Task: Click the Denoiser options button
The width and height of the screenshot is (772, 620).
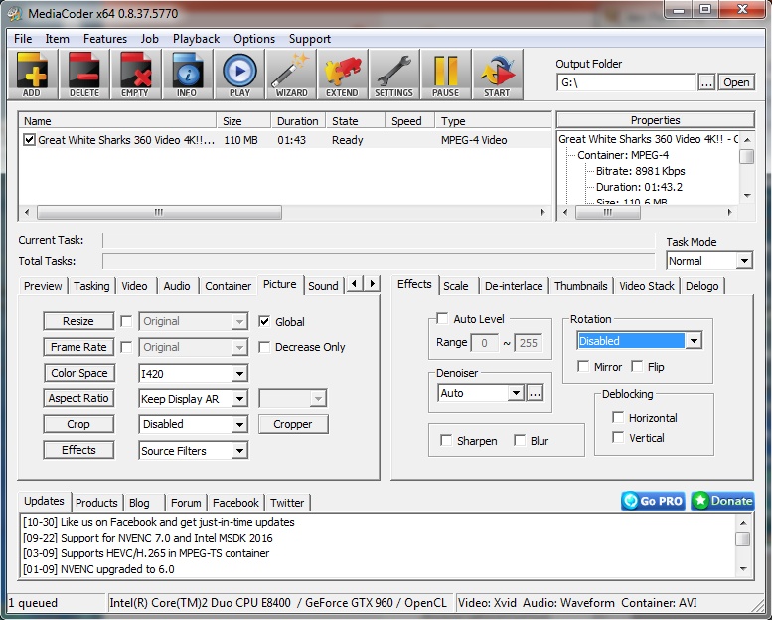Action: (535, 393)
